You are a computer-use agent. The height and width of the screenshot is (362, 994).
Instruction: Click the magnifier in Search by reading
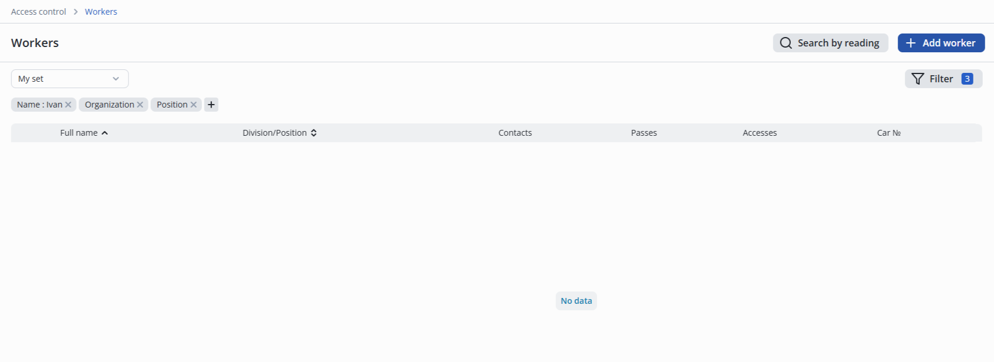click(786, 43)
